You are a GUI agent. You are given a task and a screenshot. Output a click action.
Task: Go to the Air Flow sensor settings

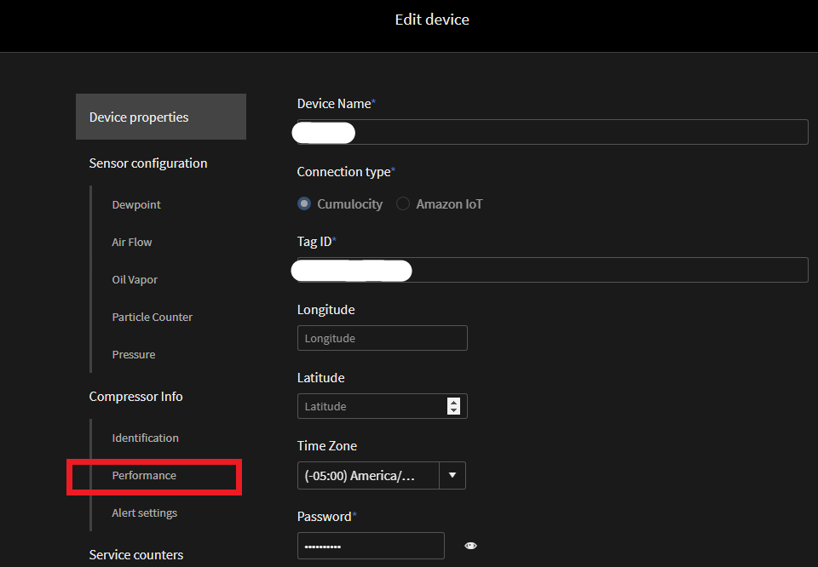(x=132, y=243)
